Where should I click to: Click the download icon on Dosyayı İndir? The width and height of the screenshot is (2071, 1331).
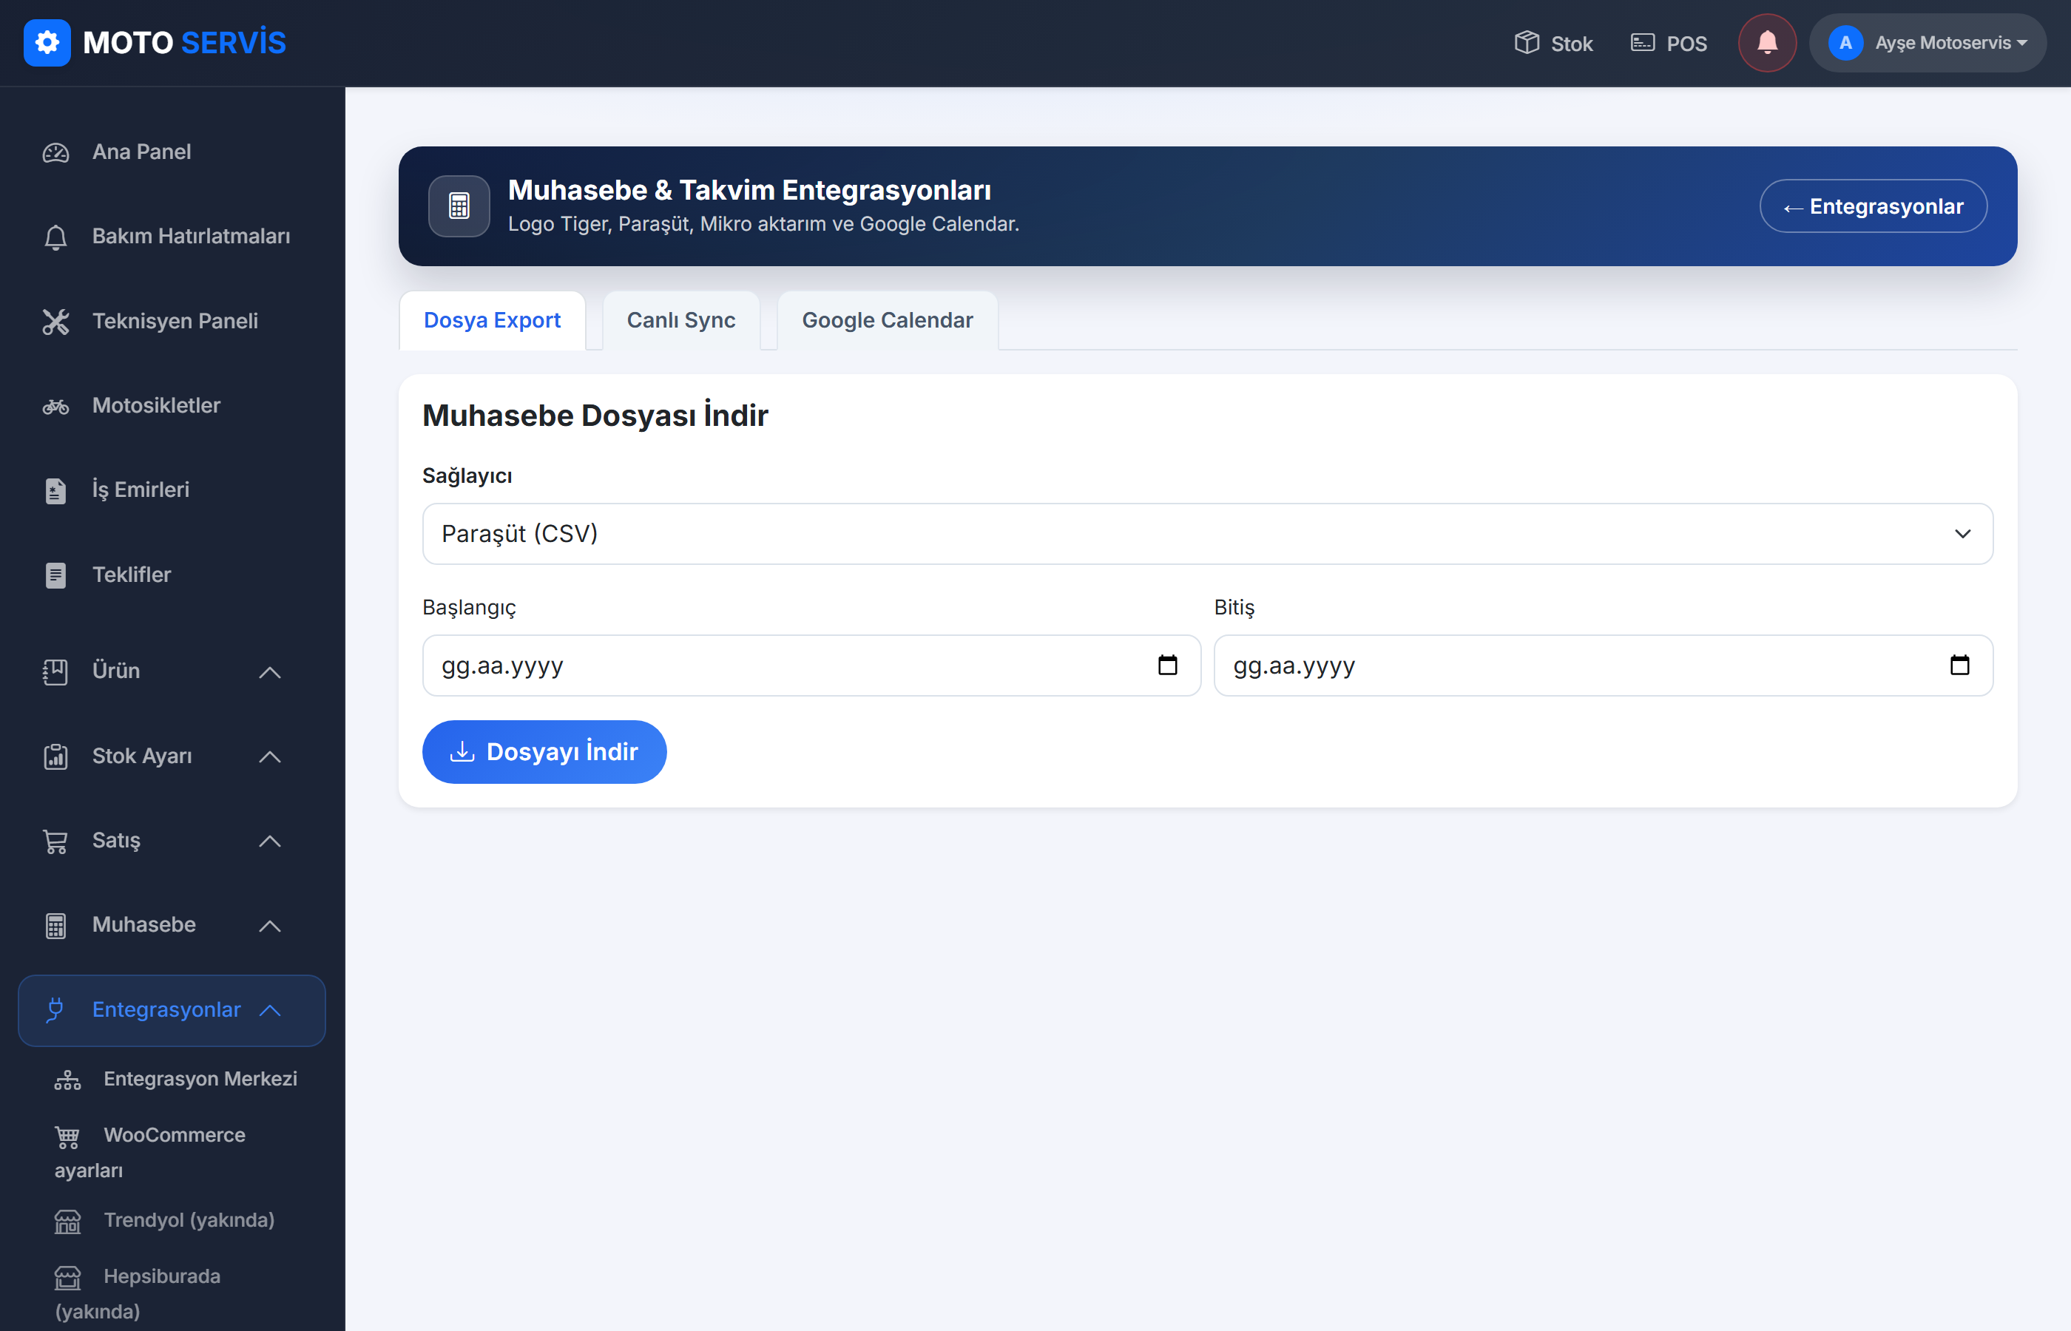pyautogui.click(x=462, y=751)
